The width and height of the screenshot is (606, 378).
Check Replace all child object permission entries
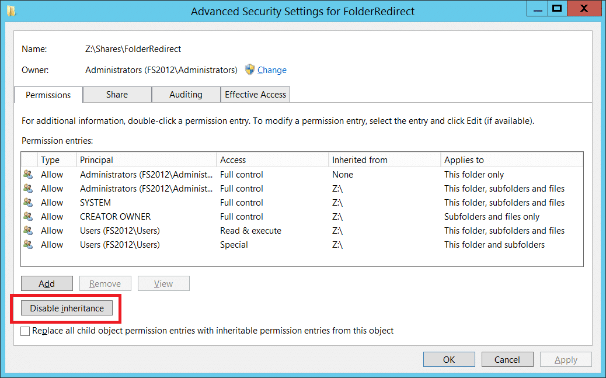tap(25, 331)
